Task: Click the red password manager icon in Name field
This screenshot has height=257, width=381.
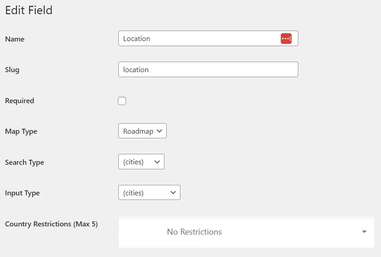Action: click(x=286, y=39)
